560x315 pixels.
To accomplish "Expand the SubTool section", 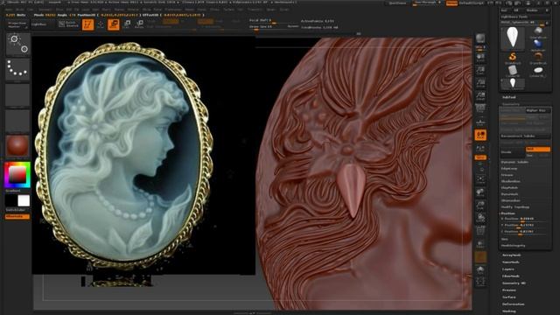I will (x=509, y=97).
